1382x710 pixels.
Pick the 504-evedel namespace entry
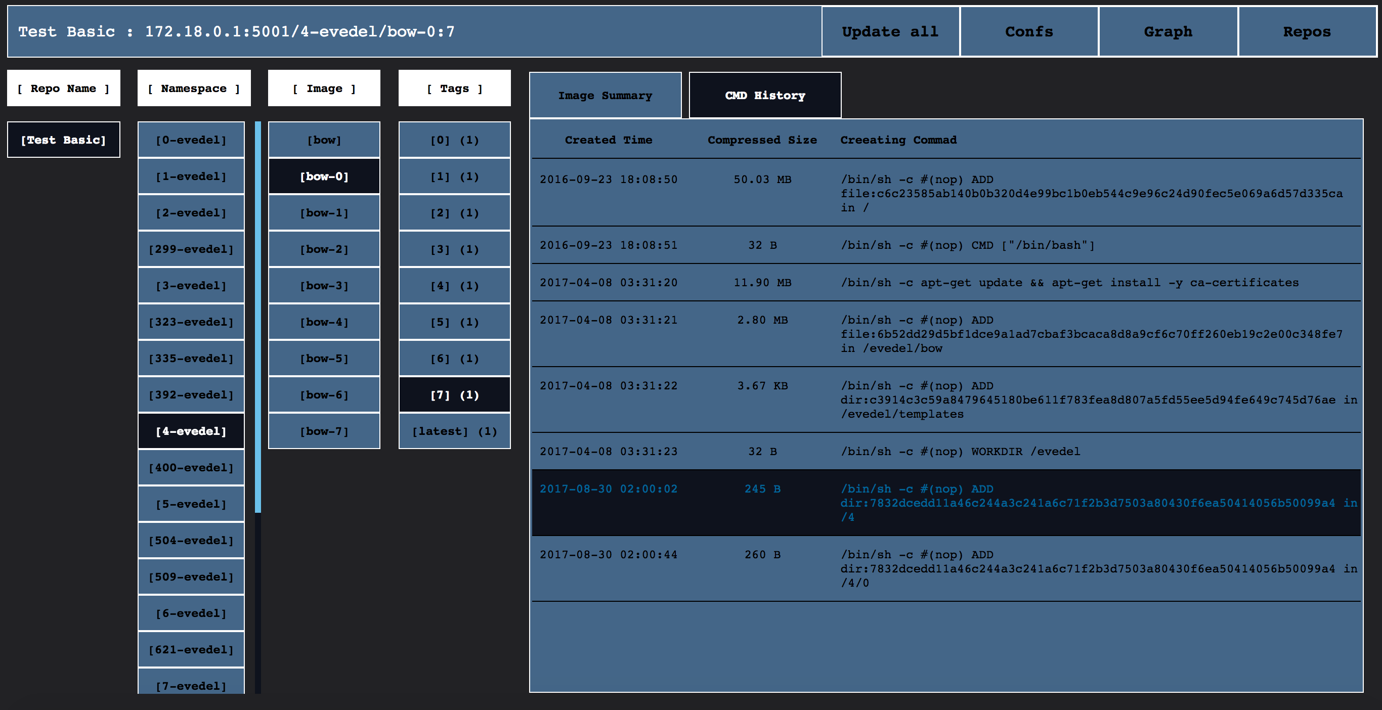[191, 541]
